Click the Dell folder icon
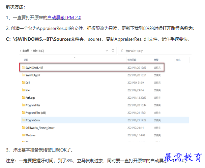205x168 pixels. (x=23, y=82)
